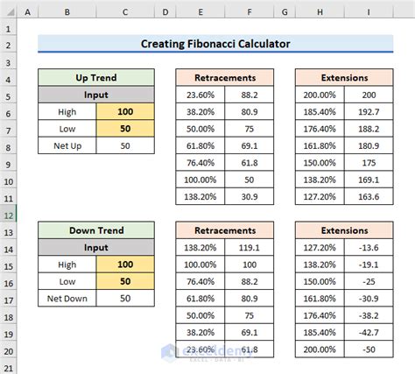Click the Down Trend header cell

tap(96, 230)
